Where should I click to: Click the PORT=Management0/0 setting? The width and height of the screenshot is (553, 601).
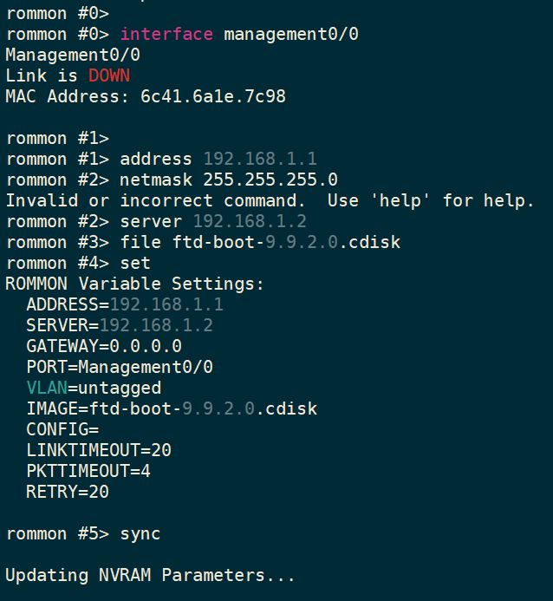click(x=120, y=367)
